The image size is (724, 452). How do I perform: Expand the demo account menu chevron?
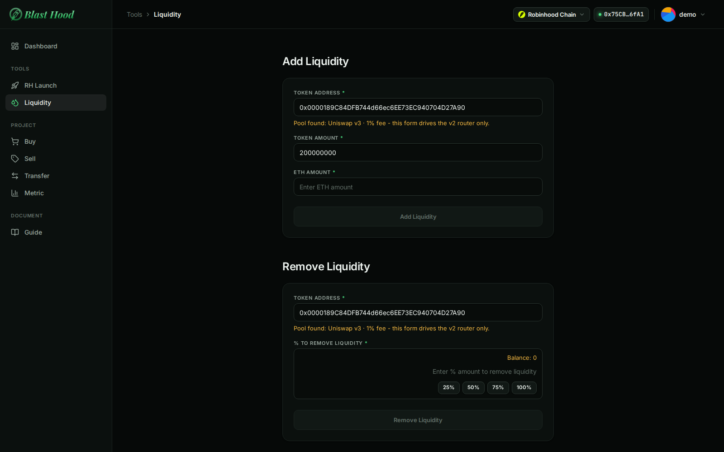click(x=703, y=14)
